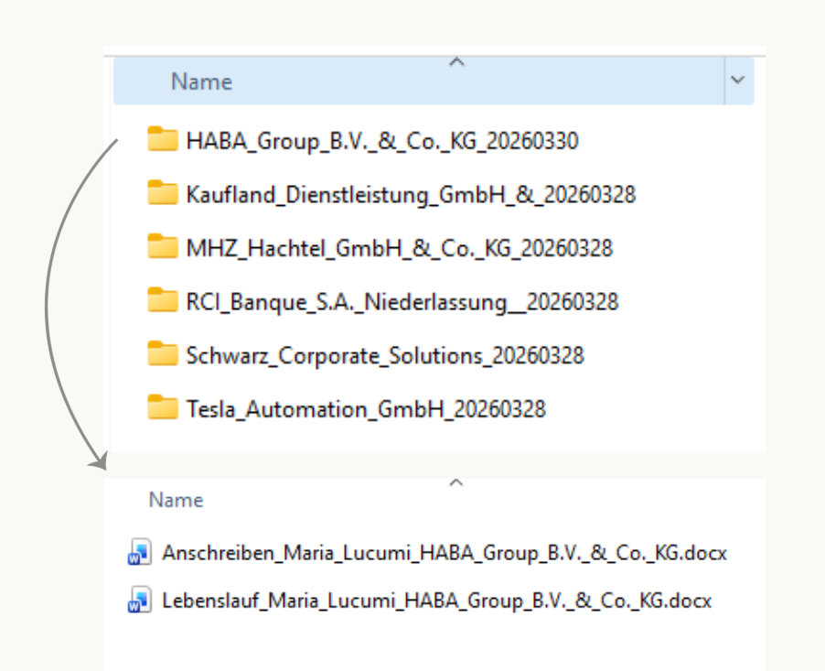Select the Anschreiben_Maria_Lucumi docx file name

[x=445, y=553]
